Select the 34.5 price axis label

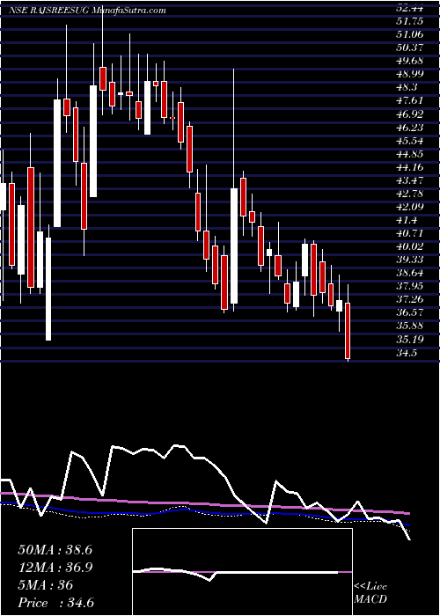[x=406, y=353]
